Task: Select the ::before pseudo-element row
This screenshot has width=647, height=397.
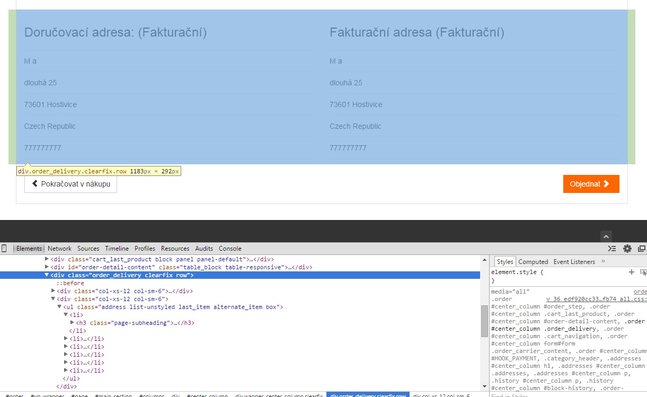Action: [x=70, y=283]
